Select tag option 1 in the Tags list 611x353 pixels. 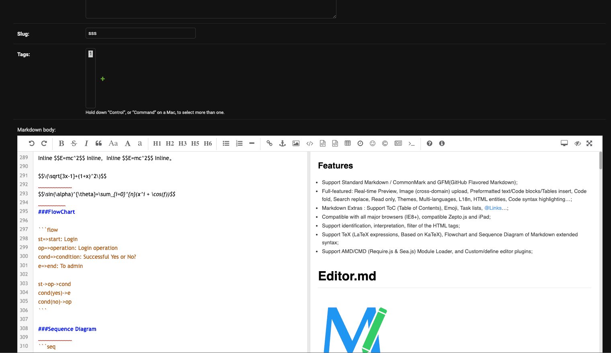click(90, 54)
